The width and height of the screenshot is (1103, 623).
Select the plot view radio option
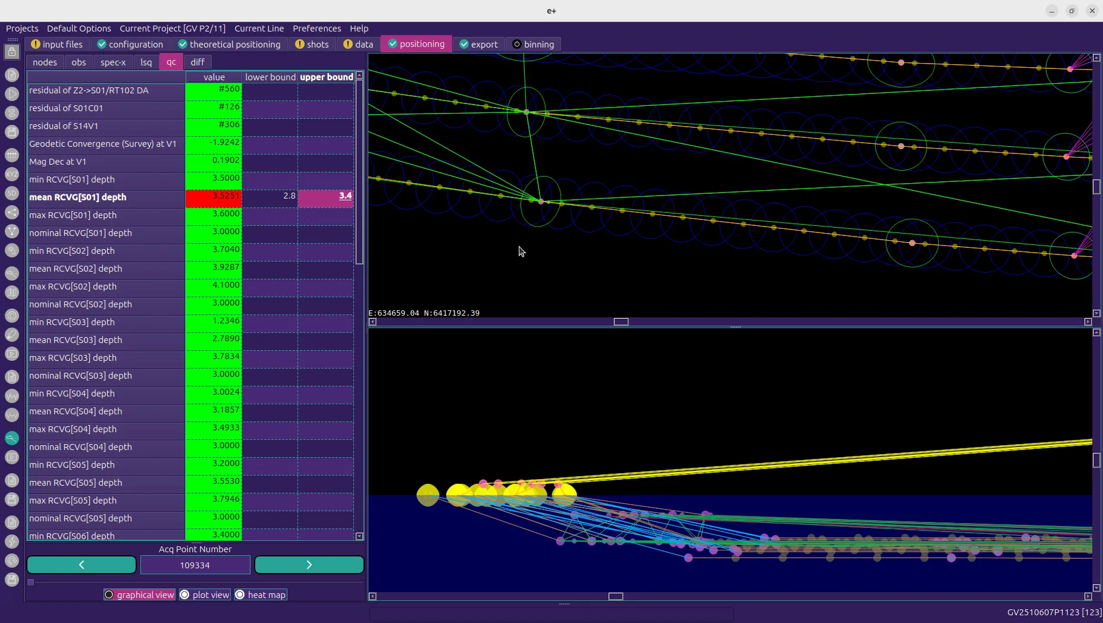point(204,594)
